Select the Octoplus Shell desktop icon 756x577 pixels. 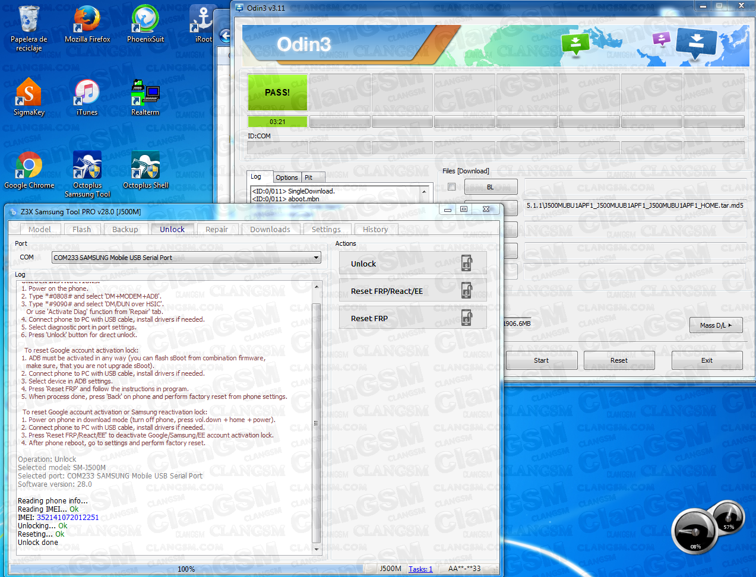click(x=145, y=170)
